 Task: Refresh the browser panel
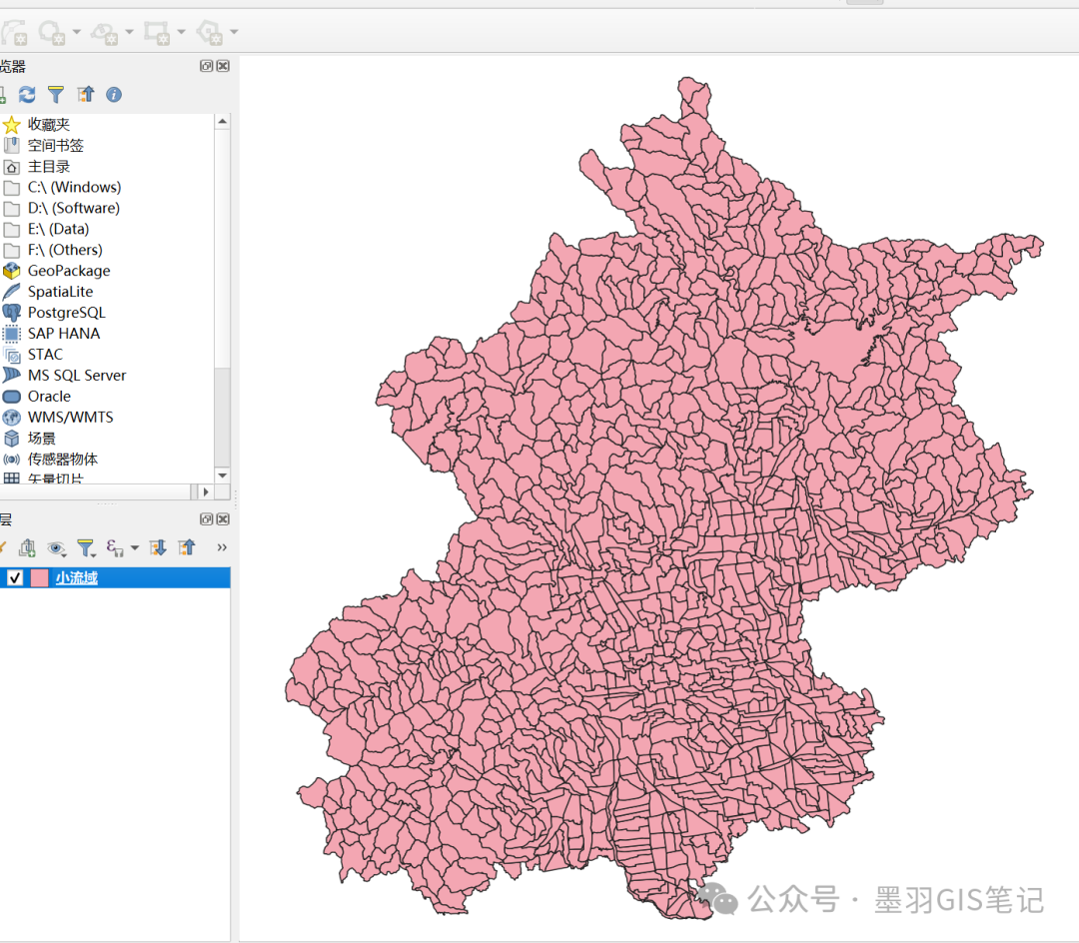point(27,94)
